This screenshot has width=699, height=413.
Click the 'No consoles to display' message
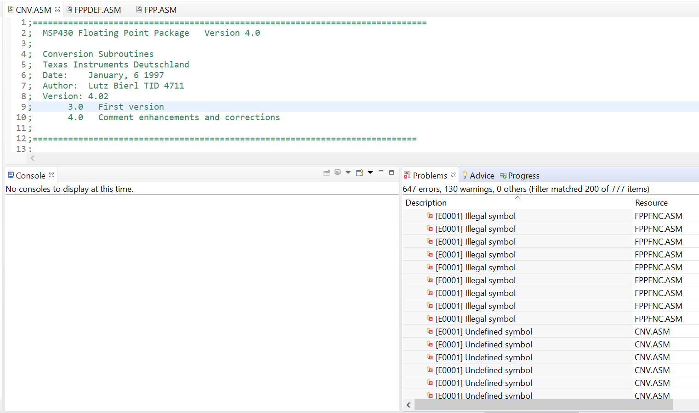pos(69,189)
